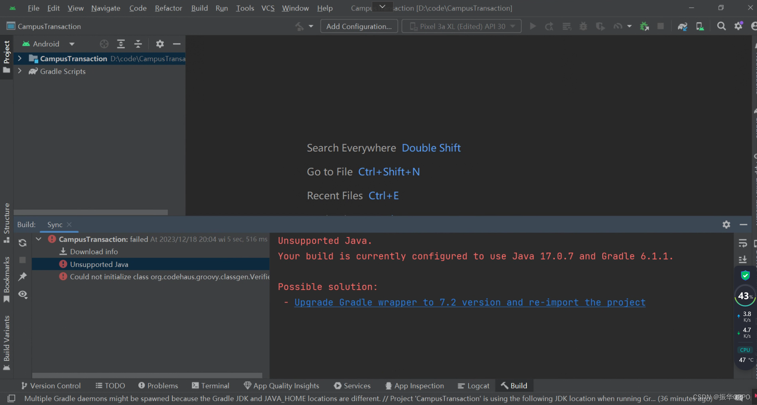The width and height of the screenshot is (757, 405).
Task: Toggle the Project tool window tab
Action: [x=7, y=56]
